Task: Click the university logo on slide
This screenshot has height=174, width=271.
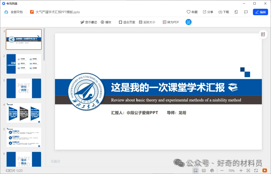Action: tap(86, 91)
